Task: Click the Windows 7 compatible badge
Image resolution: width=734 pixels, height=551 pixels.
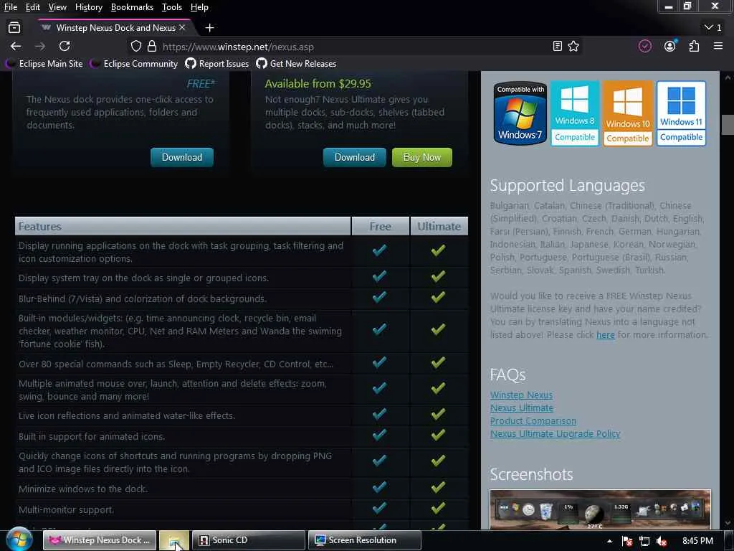Action: tap(520, 113)
